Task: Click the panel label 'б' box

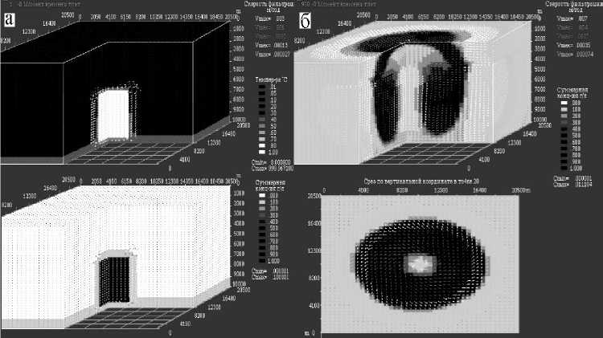Action: pos(305,20)
